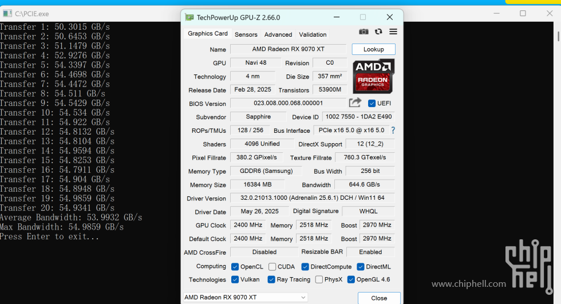Click the Pixel Fillrate 380.2 GPixel/s value
This screenshot has width=561, height=304.
click(256, 157)
